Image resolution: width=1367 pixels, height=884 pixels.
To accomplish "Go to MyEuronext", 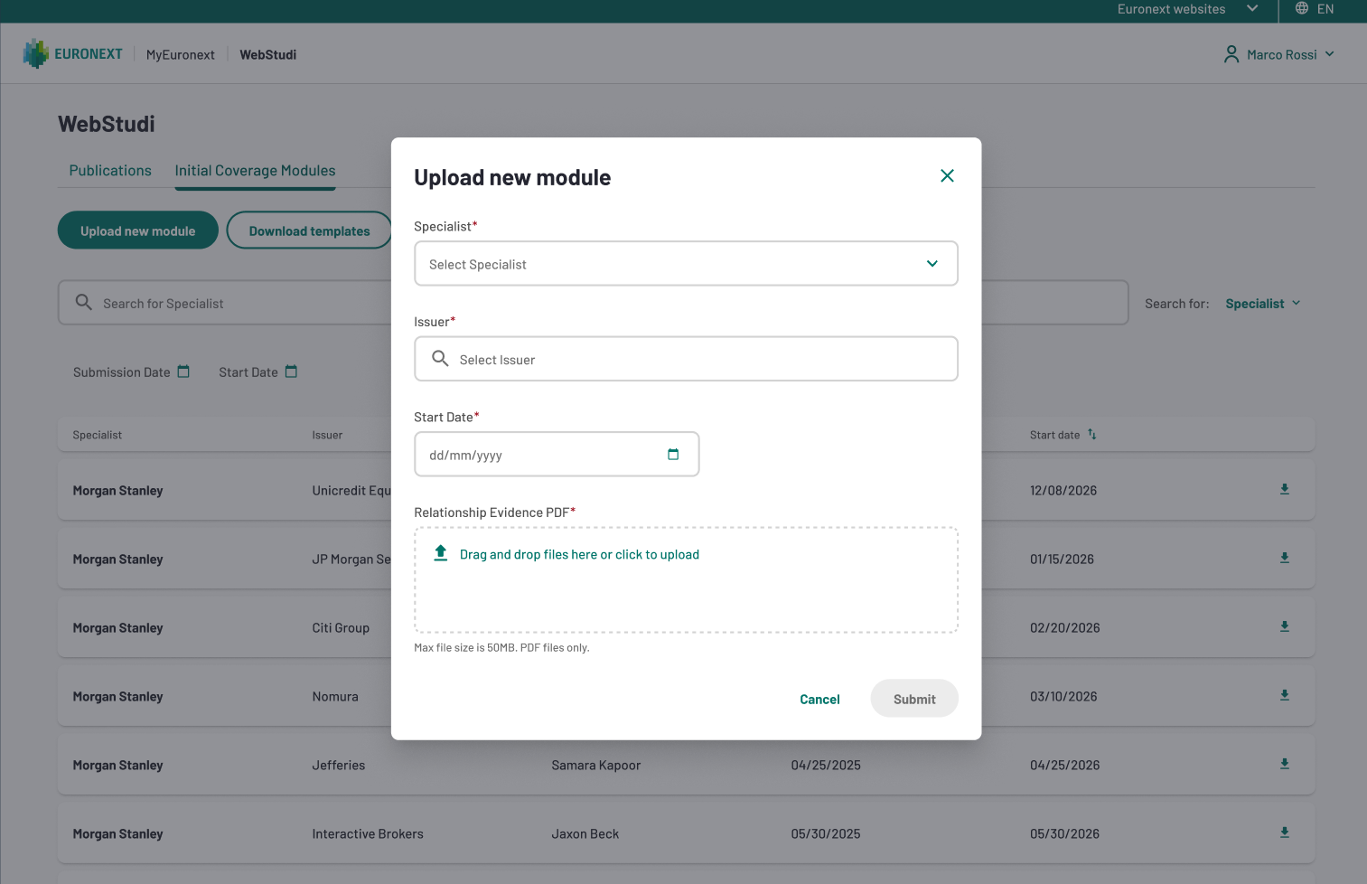I will 181,55.
